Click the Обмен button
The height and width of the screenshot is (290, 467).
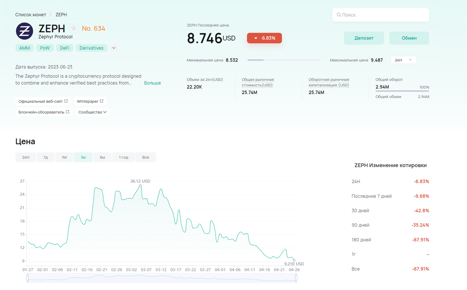(x=409, y=38)
